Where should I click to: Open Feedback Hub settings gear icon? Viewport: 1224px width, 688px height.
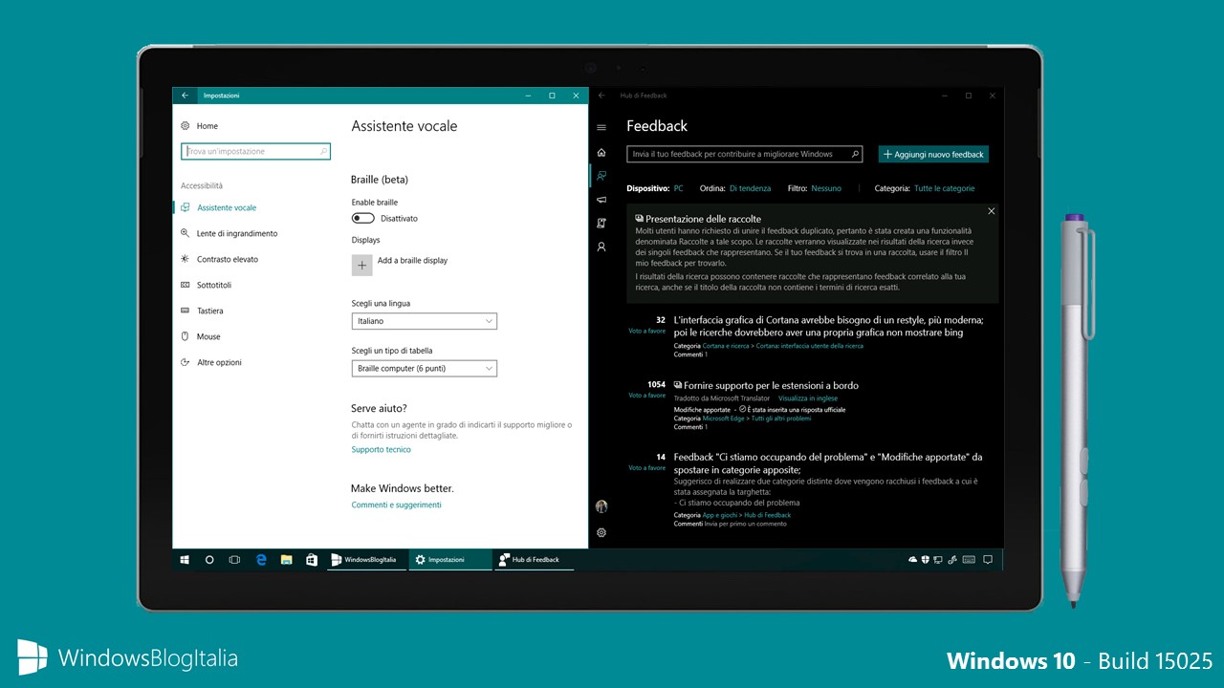[x=601, y=532]
